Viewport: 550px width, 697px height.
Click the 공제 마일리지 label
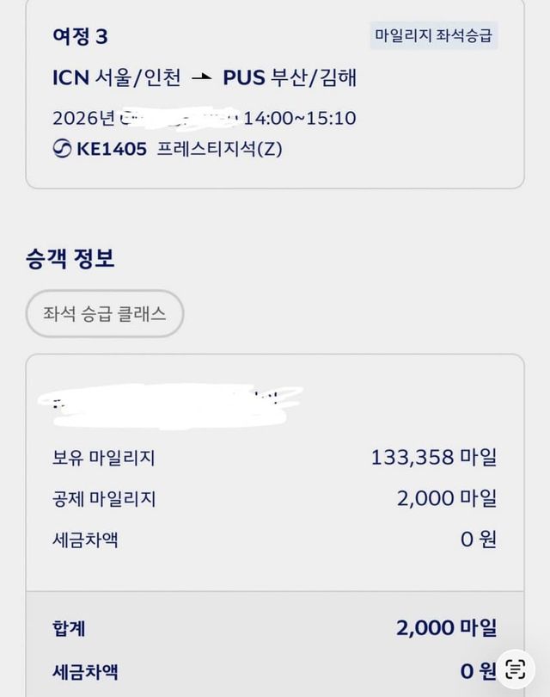coord(104,499)
